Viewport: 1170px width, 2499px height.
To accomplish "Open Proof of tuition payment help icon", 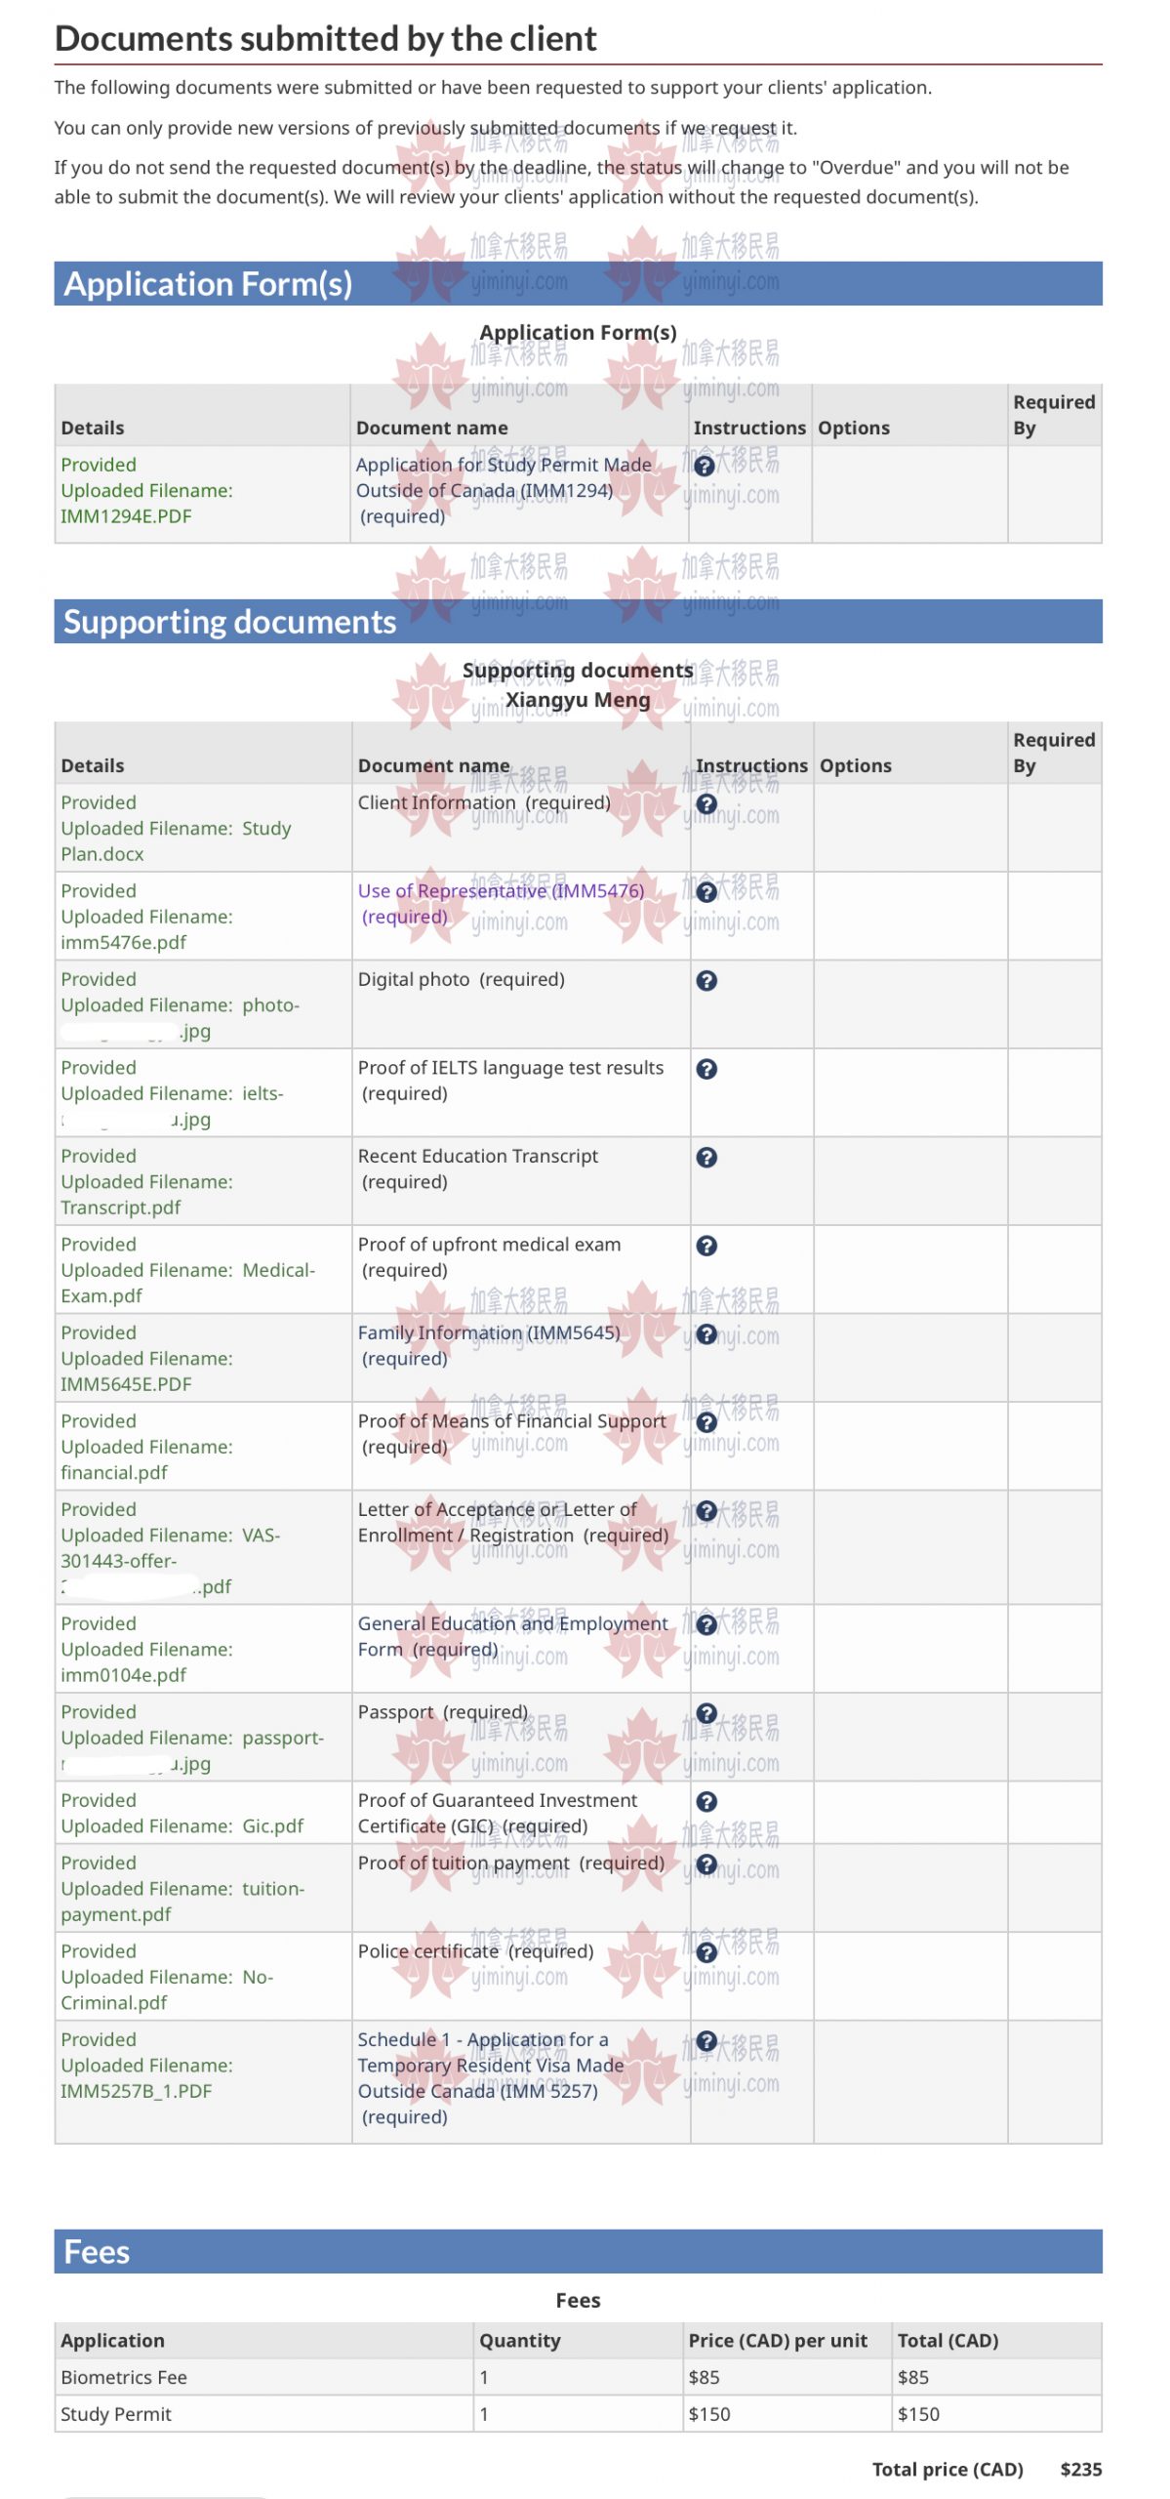I will 706,1864.
